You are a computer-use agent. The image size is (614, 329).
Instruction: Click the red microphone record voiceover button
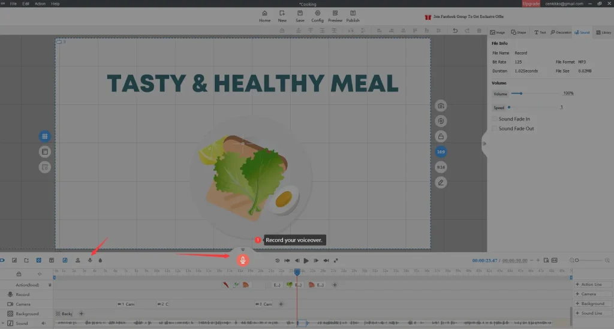243,260
